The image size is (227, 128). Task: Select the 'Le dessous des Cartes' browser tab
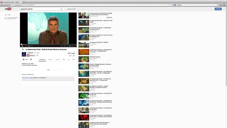(11, 2)
